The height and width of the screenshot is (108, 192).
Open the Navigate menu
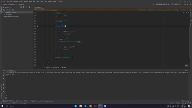16,1
